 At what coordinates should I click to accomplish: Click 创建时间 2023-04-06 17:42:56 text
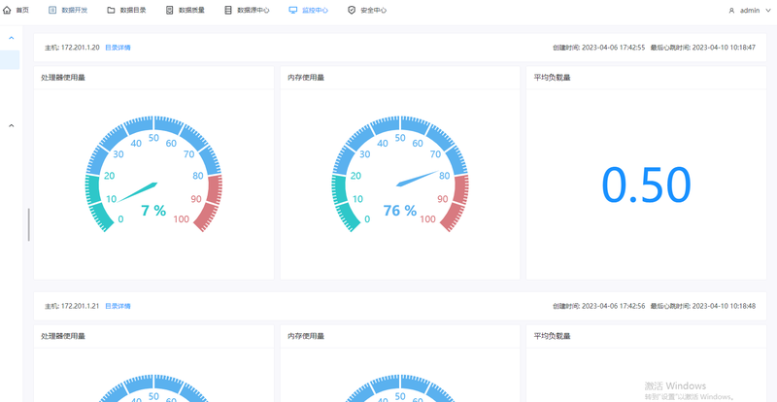point(598,306)
